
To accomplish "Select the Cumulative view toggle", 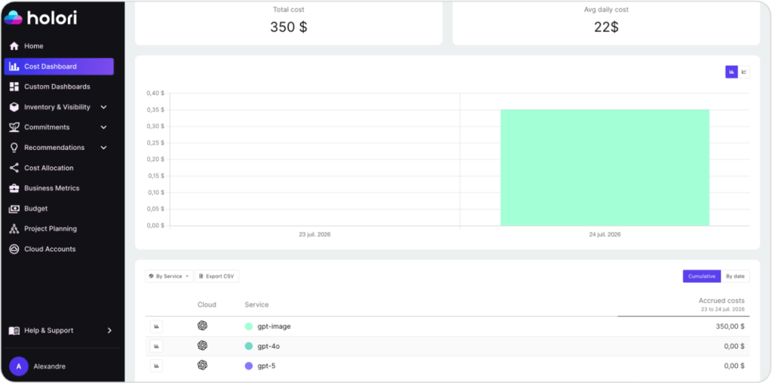I will (x=702, y=276).
